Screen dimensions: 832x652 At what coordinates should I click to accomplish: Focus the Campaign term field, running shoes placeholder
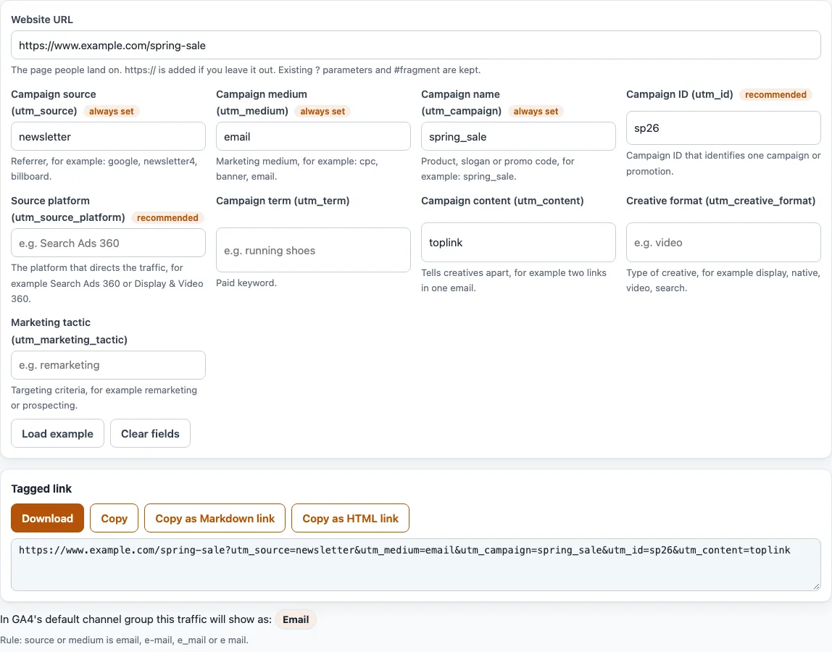coord(313,251)
